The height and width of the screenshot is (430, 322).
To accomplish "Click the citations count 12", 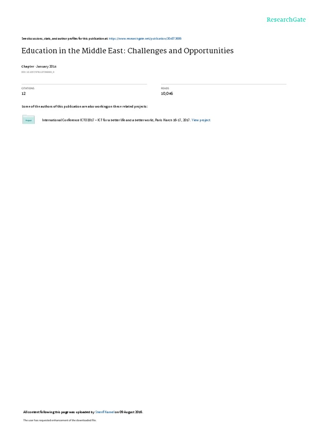I will 23,94.
